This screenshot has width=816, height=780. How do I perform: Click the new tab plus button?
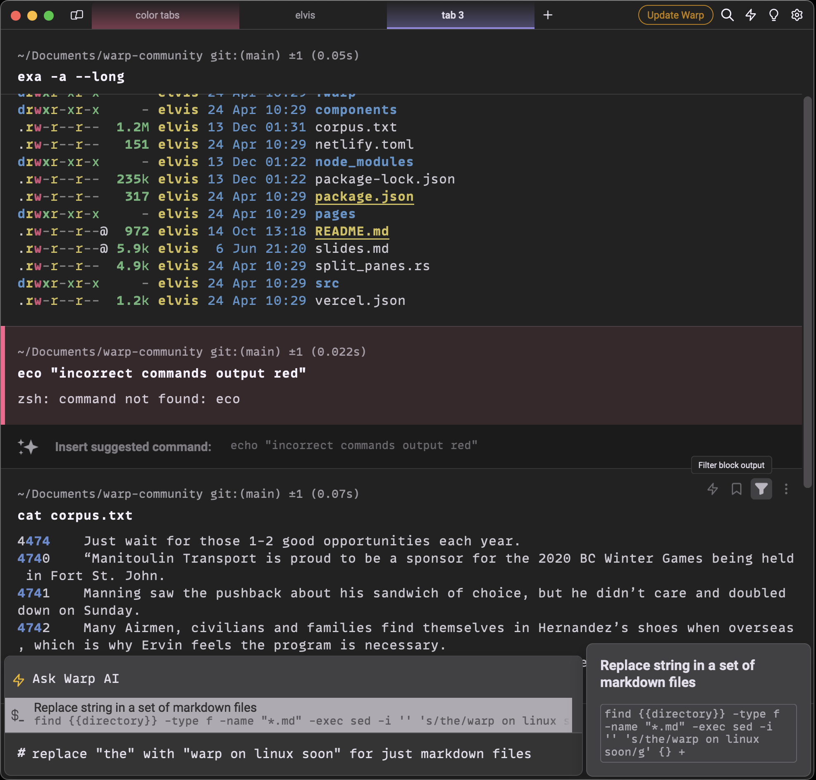[549, 14]
